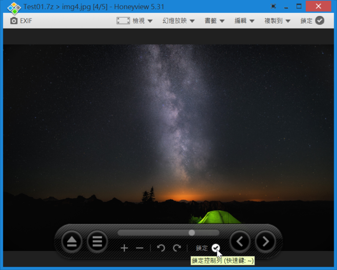
Task: Zoom in with the plus icon
Action: pyautogui.click(x=124, y=248)
